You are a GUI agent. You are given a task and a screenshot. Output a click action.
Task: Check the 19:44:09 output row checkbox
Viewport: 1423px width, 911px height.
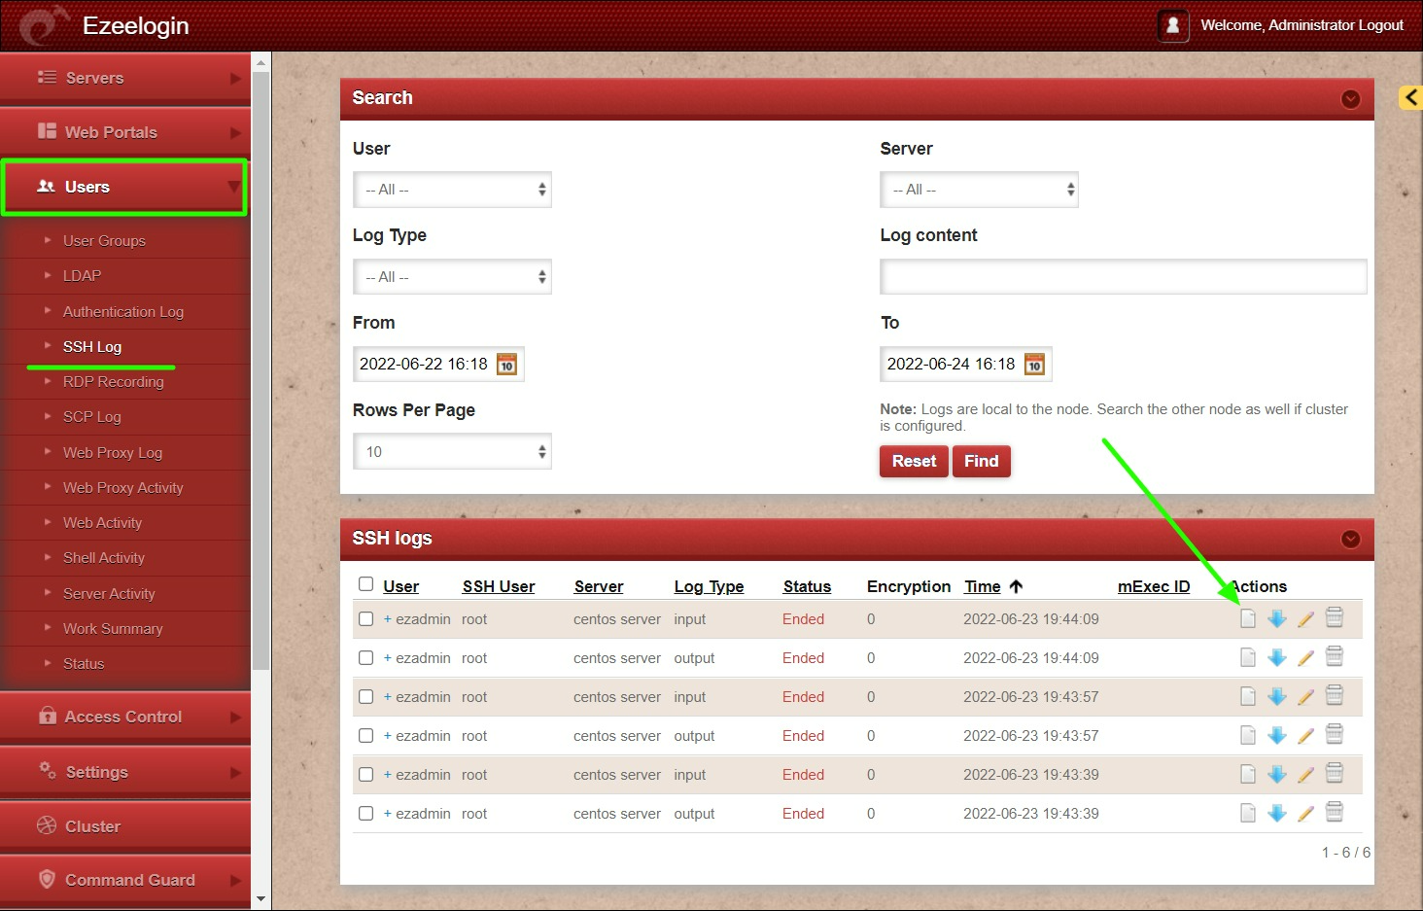click(365, 657)
